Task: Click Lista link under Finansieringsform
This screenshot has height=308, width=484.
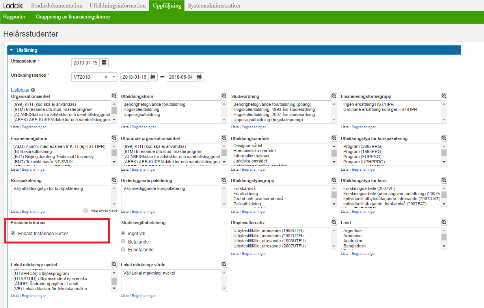Action: tap(15, 170)
